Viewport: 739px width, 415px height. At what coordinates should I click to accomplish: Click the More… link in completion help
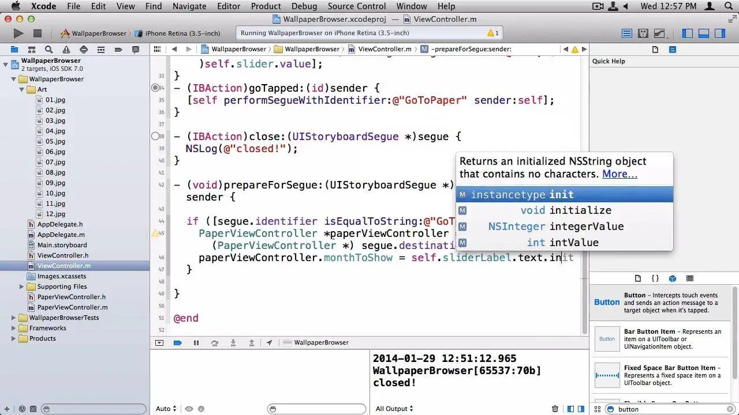point(619,174)
